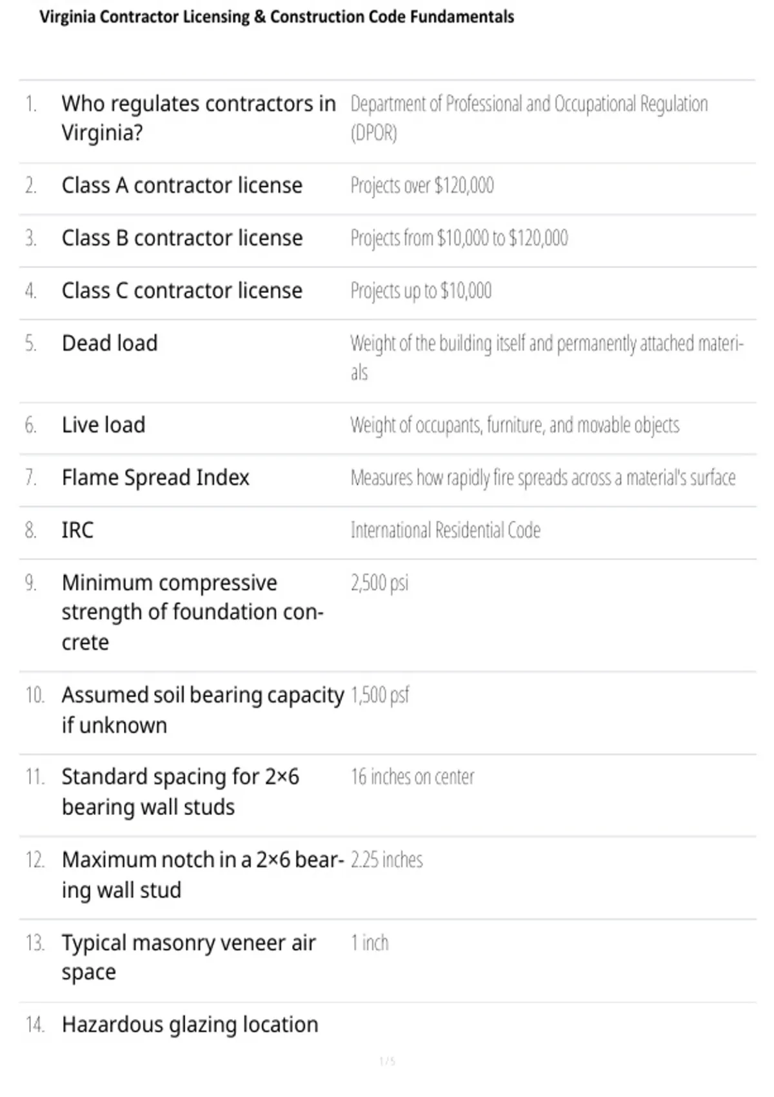Click the 'Who regulates contractors in Virginia?' term
Viewport: 774px width, 1097px height.
(x=199, y=118)
